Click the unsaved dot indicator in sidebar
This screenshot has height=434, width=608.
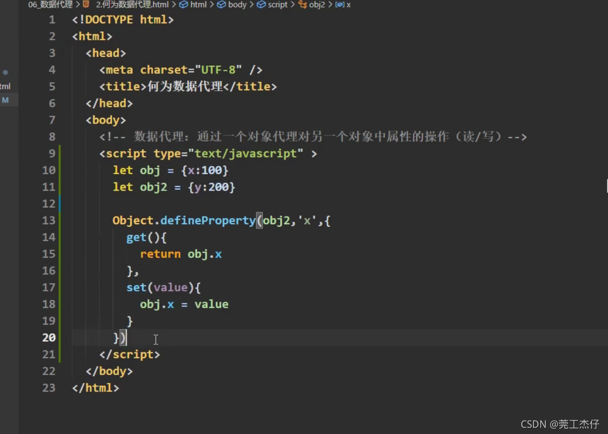(x=5, y=72)
